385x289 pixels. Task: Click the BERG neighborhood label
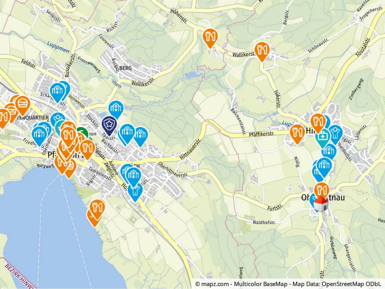tap(125, 68)
